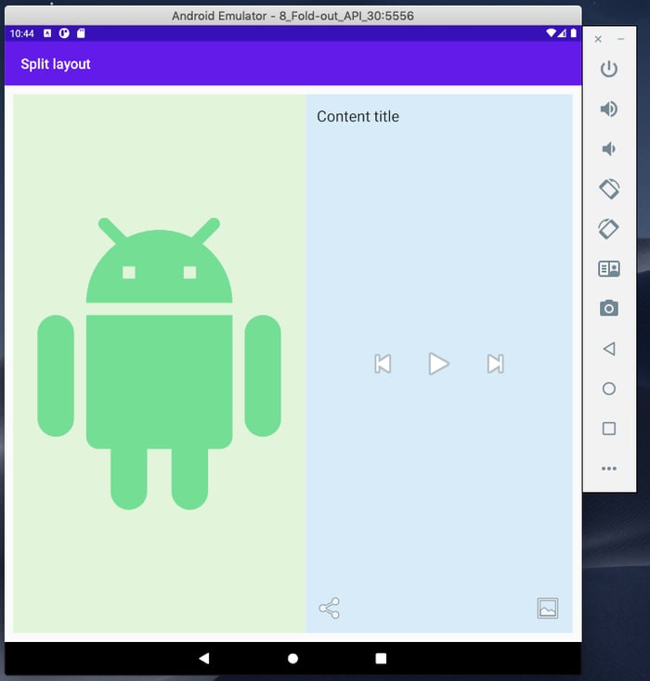Open more emulator options (three dots)
The width and height of the screenshot is (650, 681).
click(x=609, y=469)
